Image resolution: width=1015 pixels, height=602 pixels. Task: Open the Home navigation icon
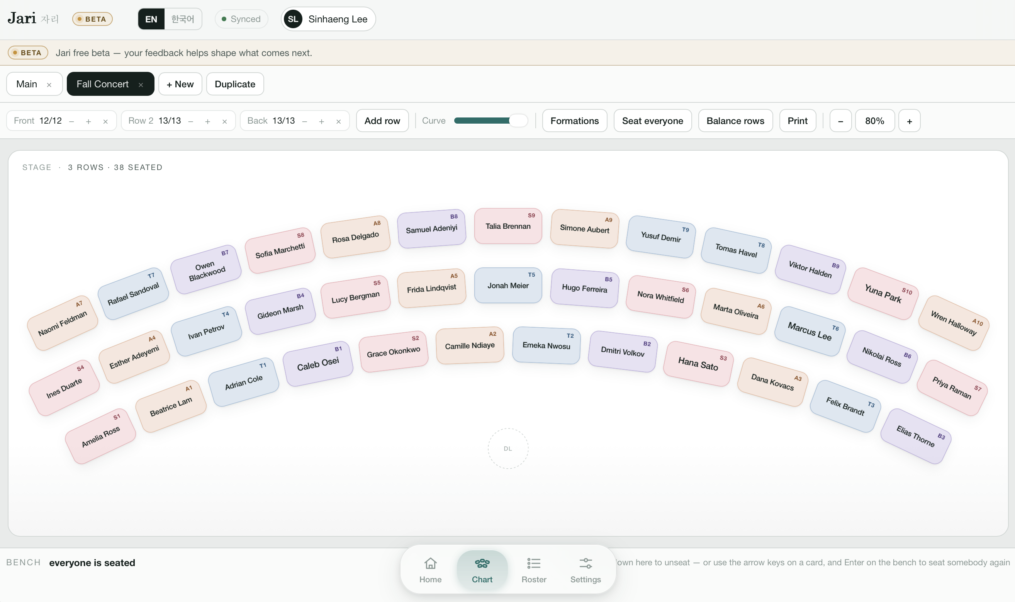tap(430, 563)
